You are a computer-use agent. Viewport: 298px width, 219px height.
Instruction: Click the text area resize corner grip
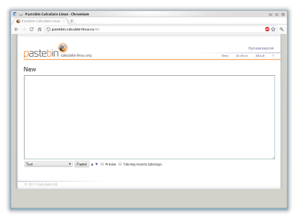click(x=274, y=158)
